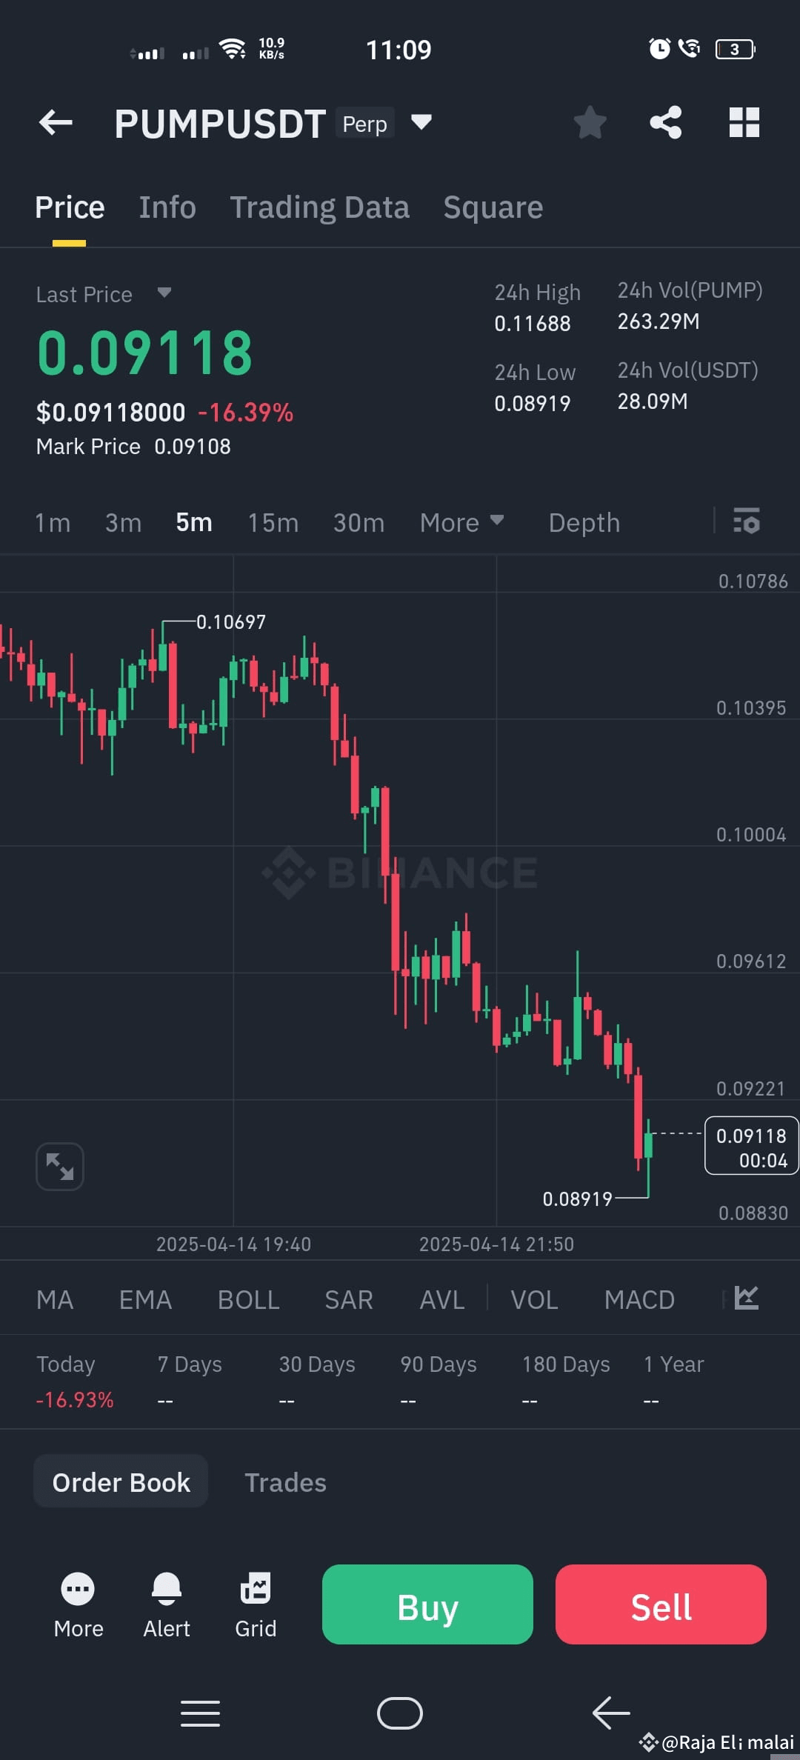This screenshot has width=800, height=1760.
Task: Expand the Last Price dropdown
Action: tap(164, 293)
